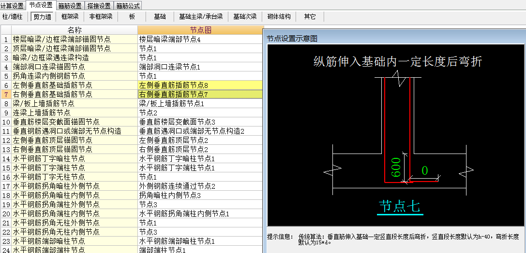
Task: Click cell 外侧钢筋连续通过节点2
Action: click(201, 186)
